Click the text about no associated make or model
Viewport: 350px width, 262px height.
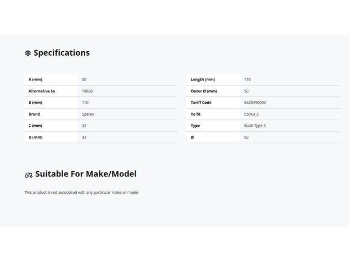coord(81,192)
